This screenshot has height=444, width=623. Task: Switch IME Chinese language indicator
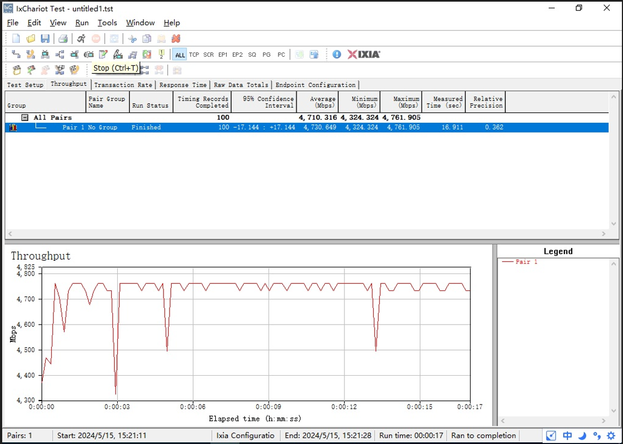(x=567, y=436)
